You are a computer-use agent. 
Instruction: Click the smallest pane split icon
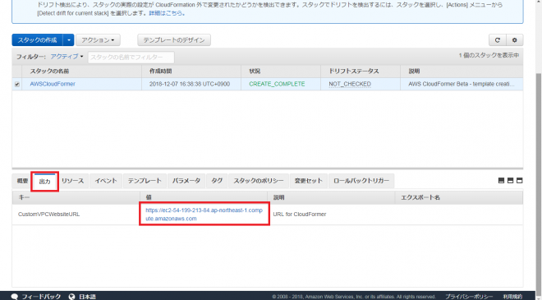[x=501, y=181]
